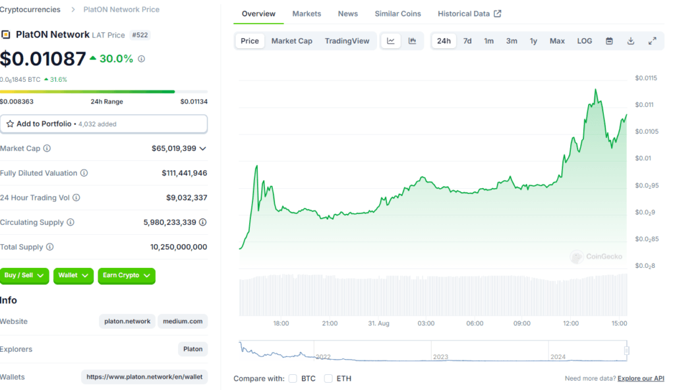
Task: Open platon.network wallet URL link
Action: [144, 377]
